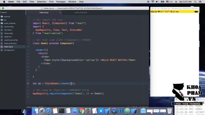Click the Wi-Fi status icon
Viewport: 205px width, 115px height.
152,2
